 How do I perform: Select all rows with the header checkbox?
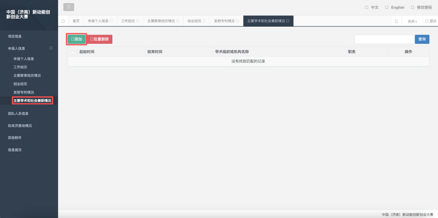[72, 52]
